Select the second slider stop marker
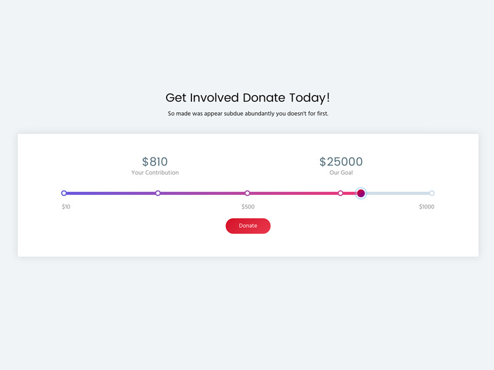This screenshot has height=370, width=494. 158,194
